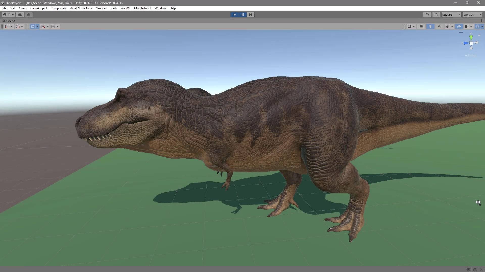
Task: Select the Scene tab
Action: [9, 21]
